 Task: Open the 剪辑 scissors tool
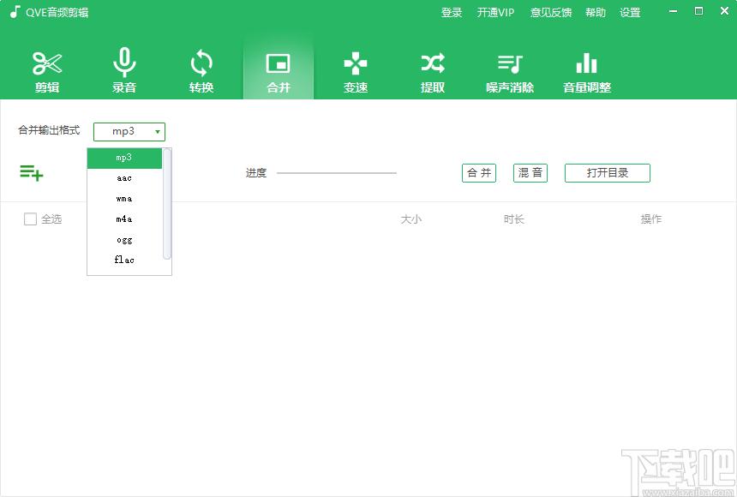coord(47,71)
